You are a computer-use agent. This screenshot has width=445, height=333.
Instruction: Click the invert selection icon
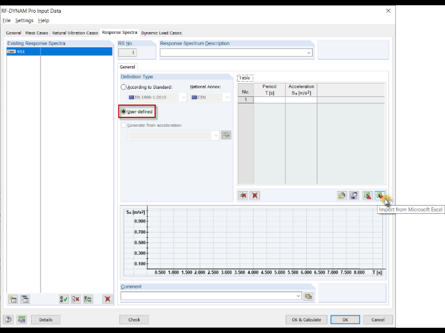point(88,299)
